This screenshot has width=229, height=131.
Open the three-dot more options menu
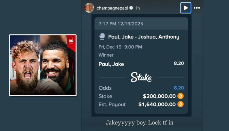(x=197, y=8)
